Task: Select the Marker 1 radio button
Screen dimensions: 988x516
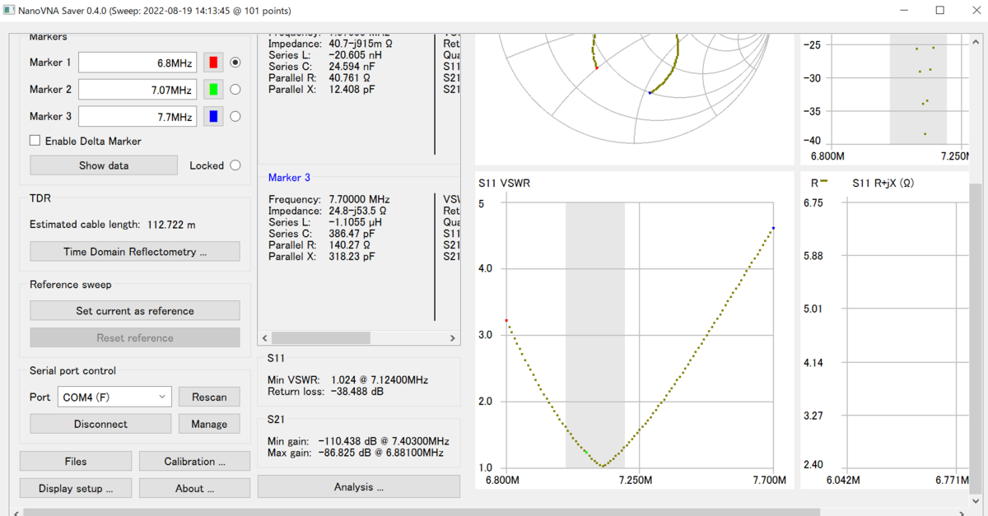Action: click(x=235, y=63)
